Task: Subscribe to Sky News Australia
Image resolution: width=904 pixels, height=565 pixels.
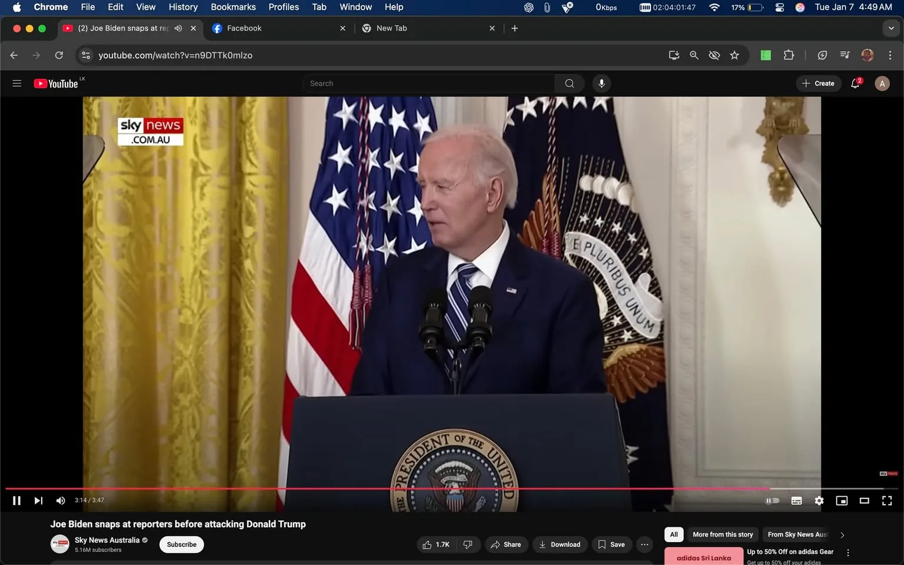Action: coord(181,544)
